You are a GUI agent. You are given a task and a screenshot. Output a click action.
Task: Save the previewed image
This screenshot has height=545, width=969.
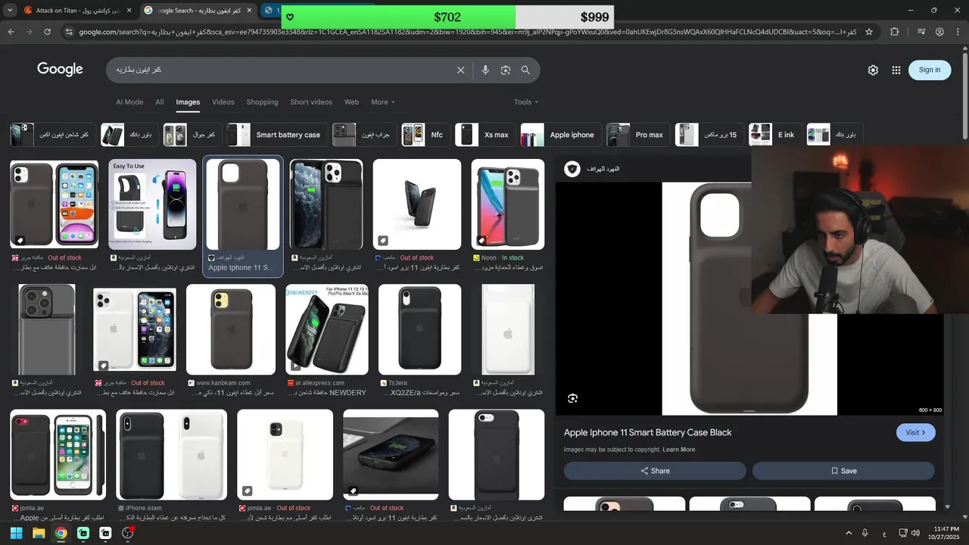coord(843,471)
